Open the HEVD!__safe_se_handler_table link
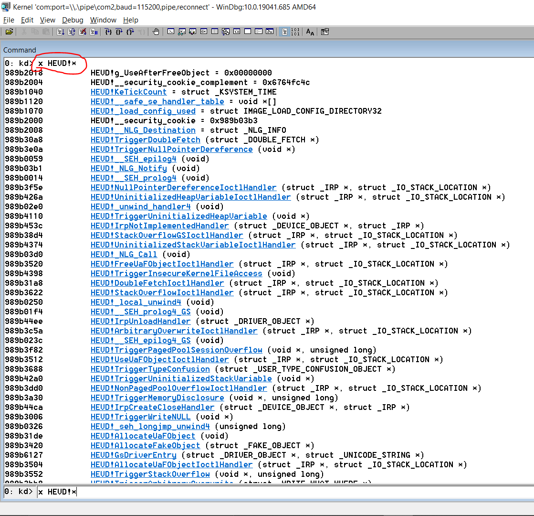This screenshot has width=534, height=516. pyautogui.click(x=157, y=102)
